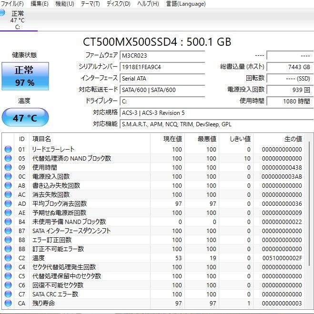Open the 編集(E) menu
Viewport: 314px width, 314px height.
(x=40, y=4)
